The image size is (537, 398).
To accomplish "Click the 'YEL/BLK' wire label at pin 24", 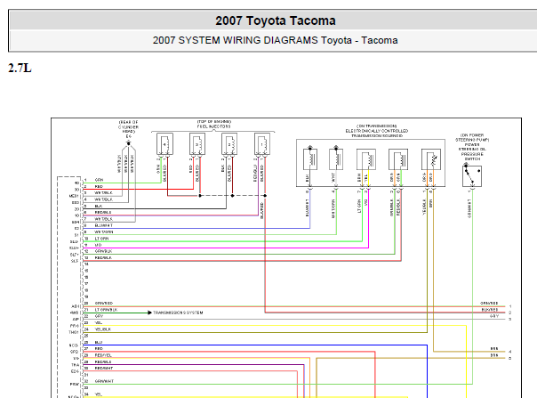I will coord(103,329).
